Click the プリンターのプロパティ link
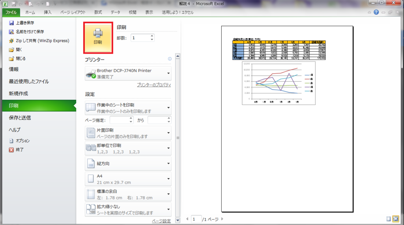404x225 pixels. coord(153,85)
